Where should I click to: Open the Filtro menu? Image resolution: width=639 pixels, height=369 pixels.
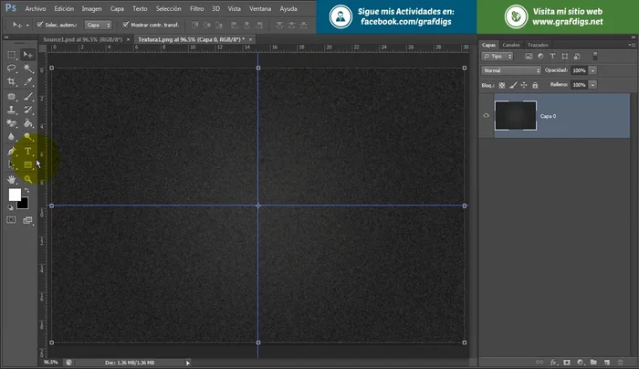tap(196, 7)
